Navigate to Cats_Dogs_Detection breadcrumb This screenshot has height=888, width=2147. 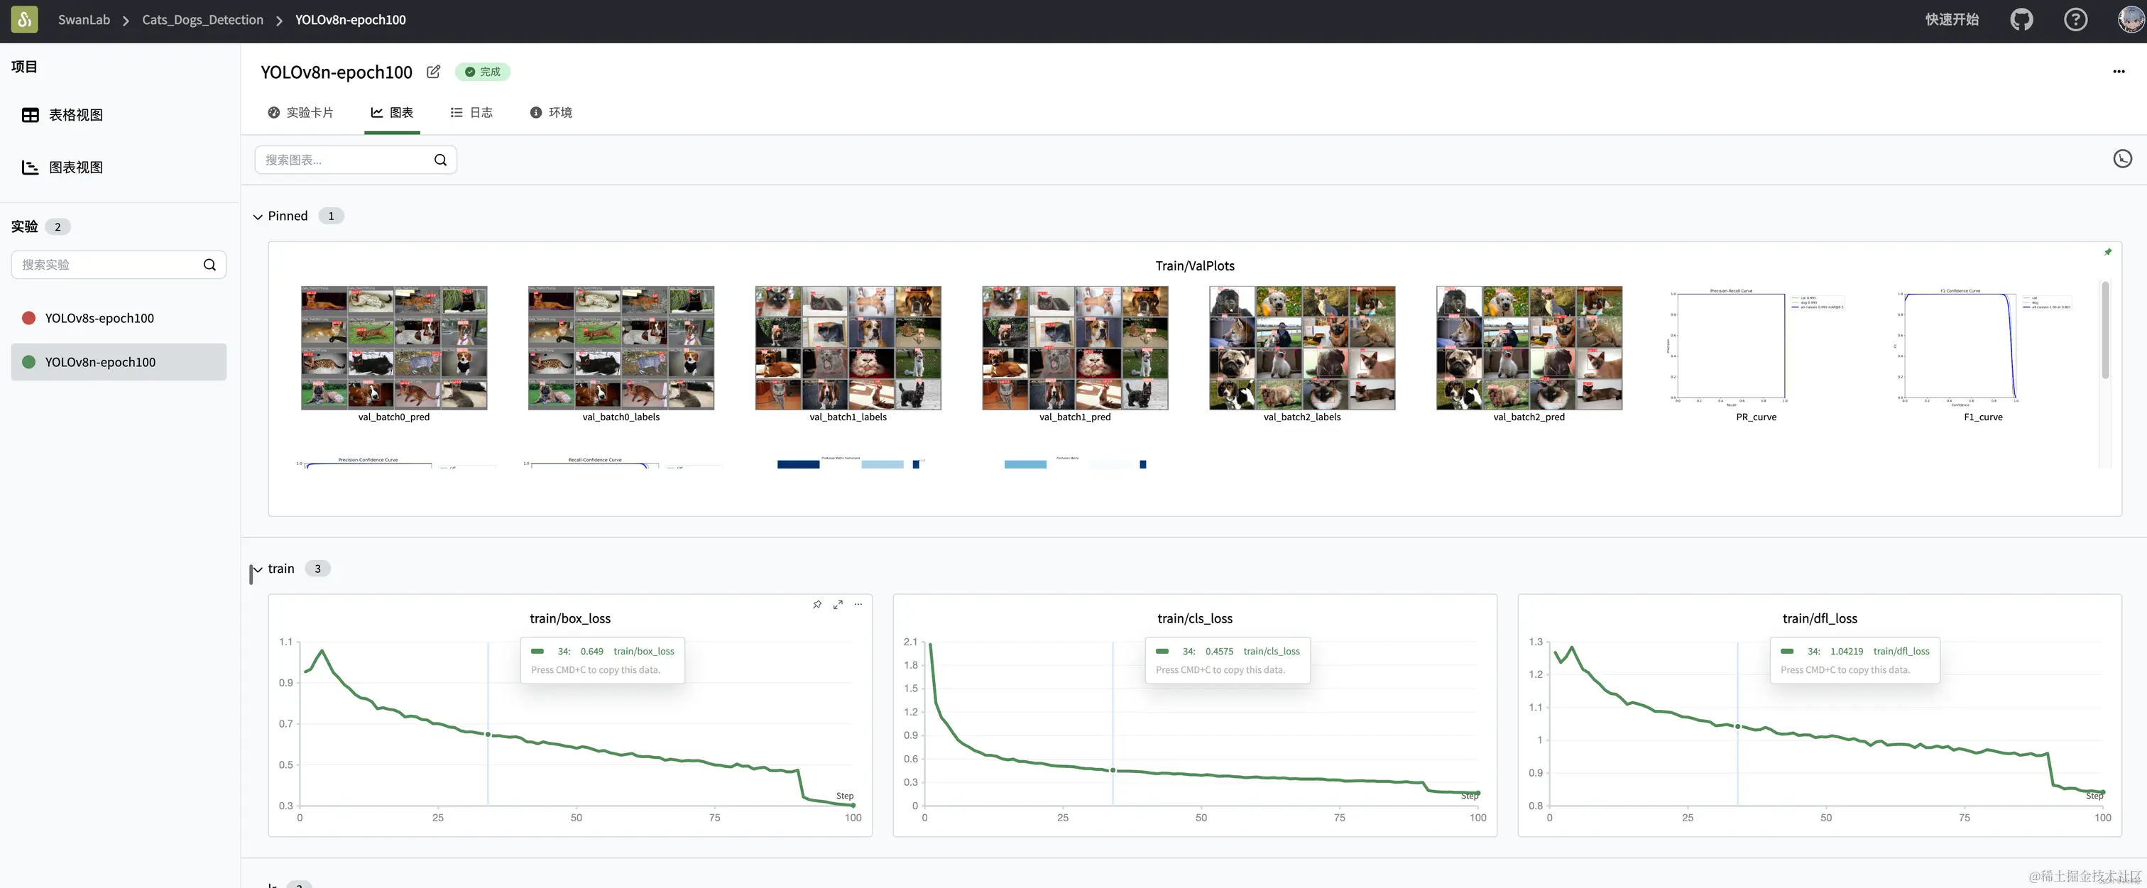(202, 19)
